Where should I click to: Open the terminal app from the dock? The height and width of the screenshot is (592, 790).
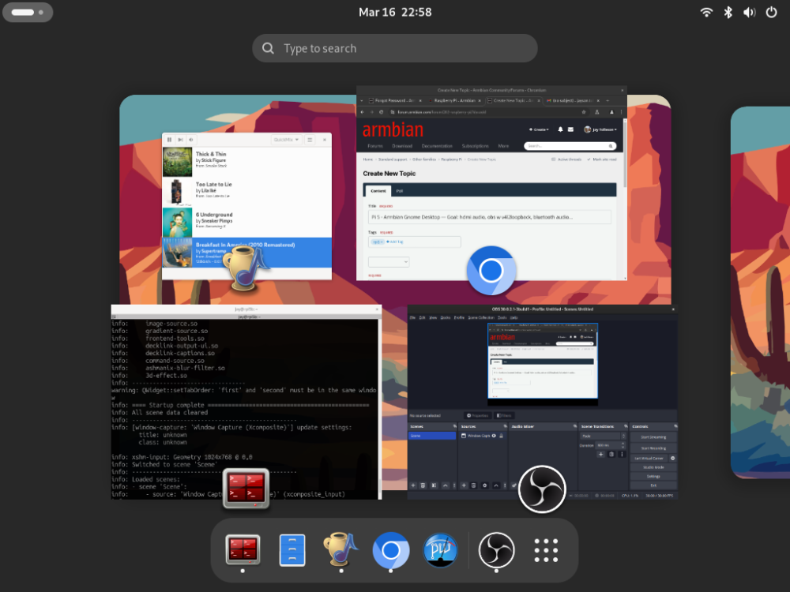pos(243,549)
